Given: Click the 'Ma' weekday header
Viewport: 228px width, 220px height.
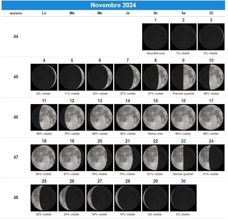Looking at the screenshot, I should coord(72,13).
